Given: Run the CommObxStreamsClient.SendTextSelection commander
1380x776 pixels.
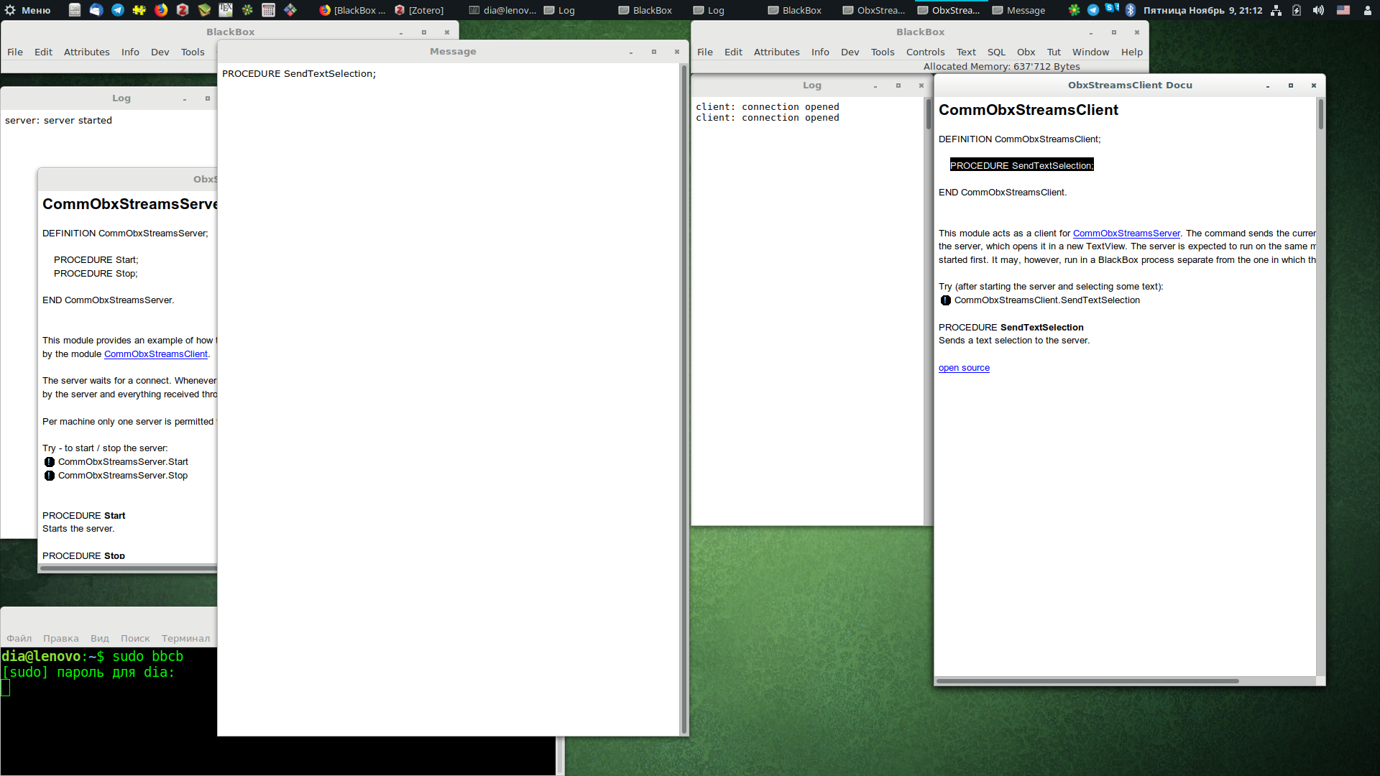Looking at the screenshot, I should pos(946,300).
